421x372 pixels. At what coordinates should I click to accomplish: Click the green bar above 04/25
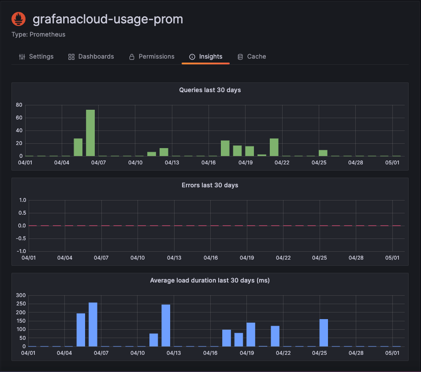pyautogui.click(x=322, y=153)
